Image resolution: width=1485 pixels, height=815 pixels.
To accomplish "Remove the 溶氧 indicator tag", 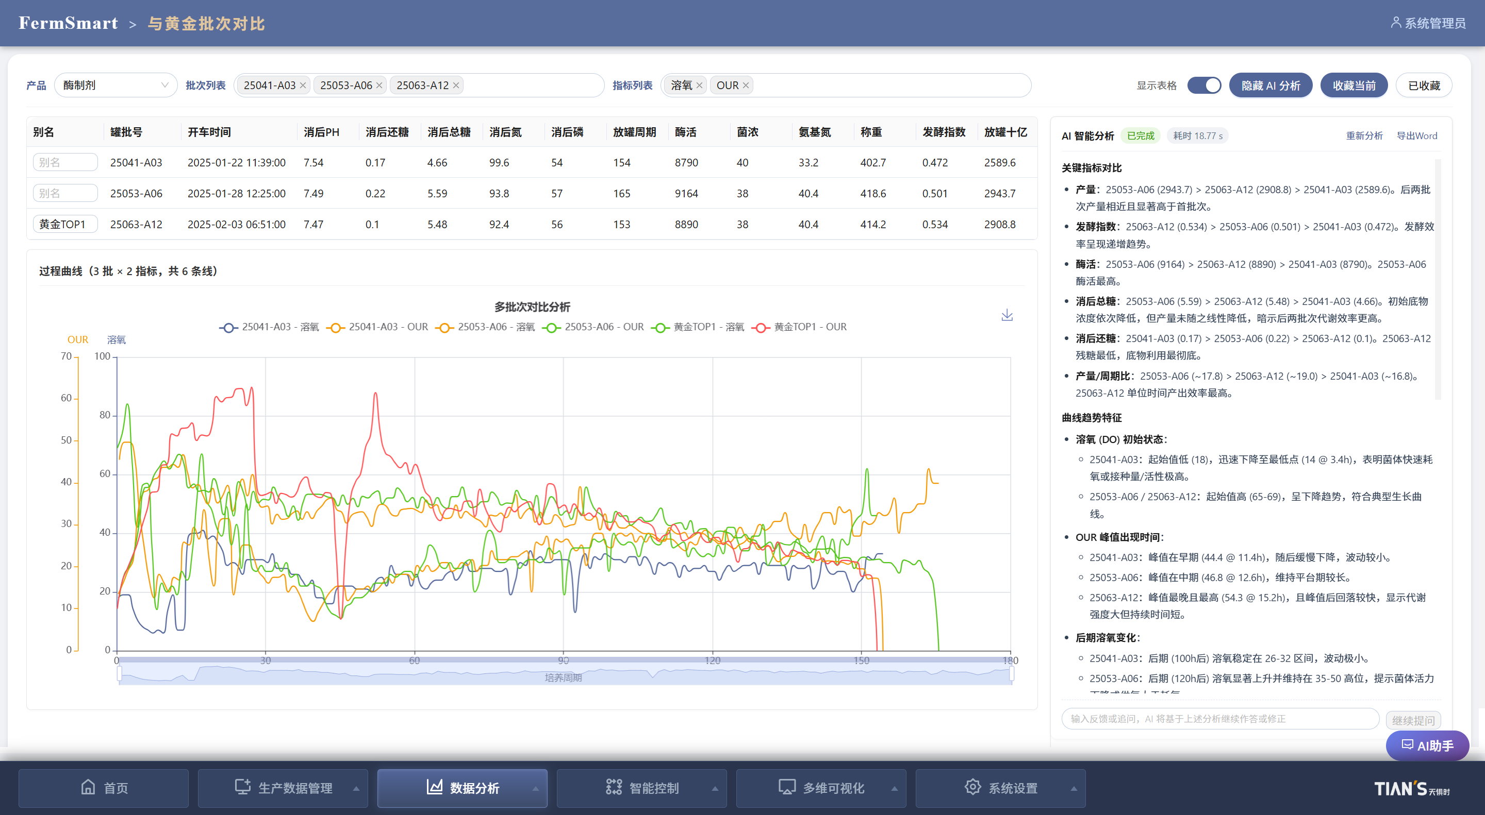I will (699, 85).
